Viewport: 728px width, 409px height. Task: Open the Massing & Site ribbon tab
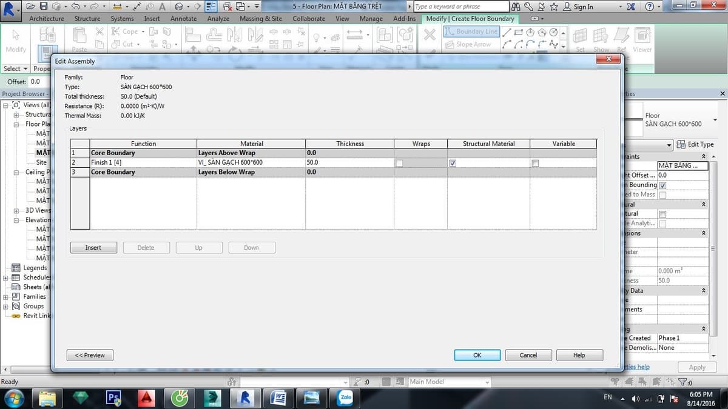pyautogui.click(x=261, y=19)
